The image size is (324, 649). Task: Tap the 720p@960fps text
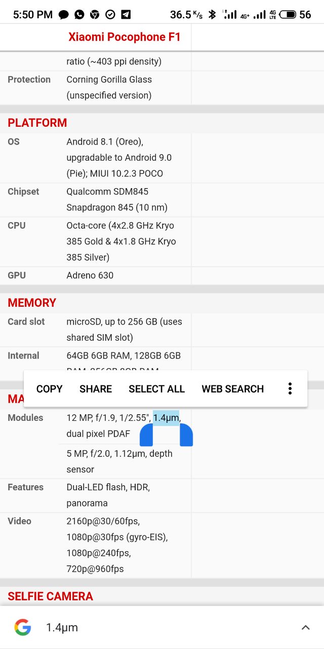tap(95, 569)
